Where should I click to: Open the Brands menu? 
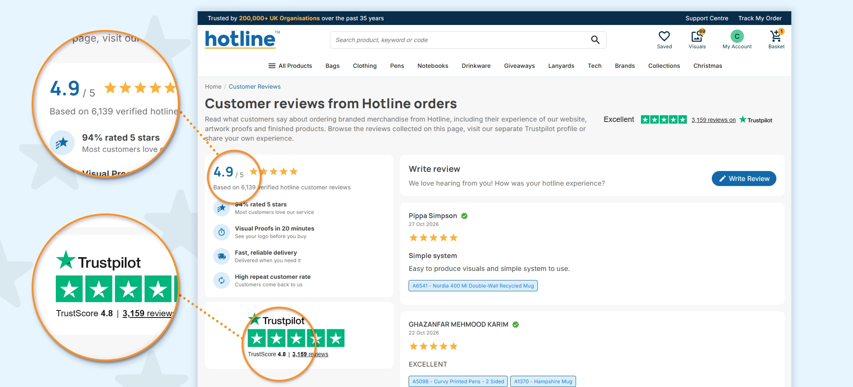(x=625, y=66)
